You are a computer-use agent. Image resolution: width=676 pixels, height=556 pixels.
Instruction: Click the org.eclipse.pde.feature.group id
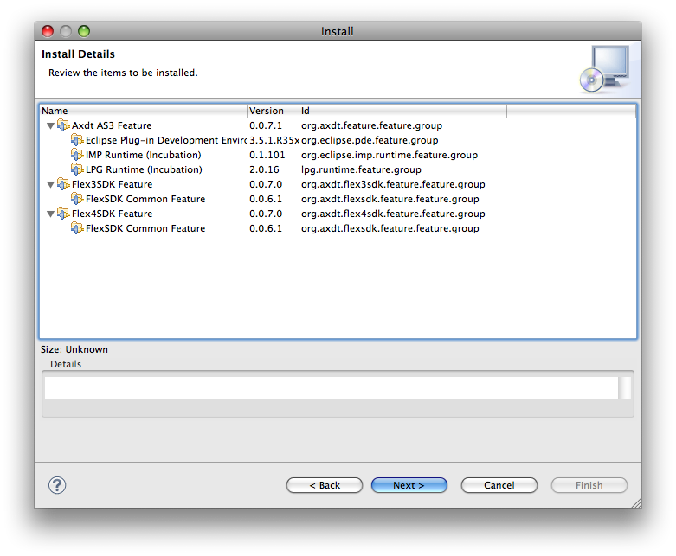pos(370,140)
